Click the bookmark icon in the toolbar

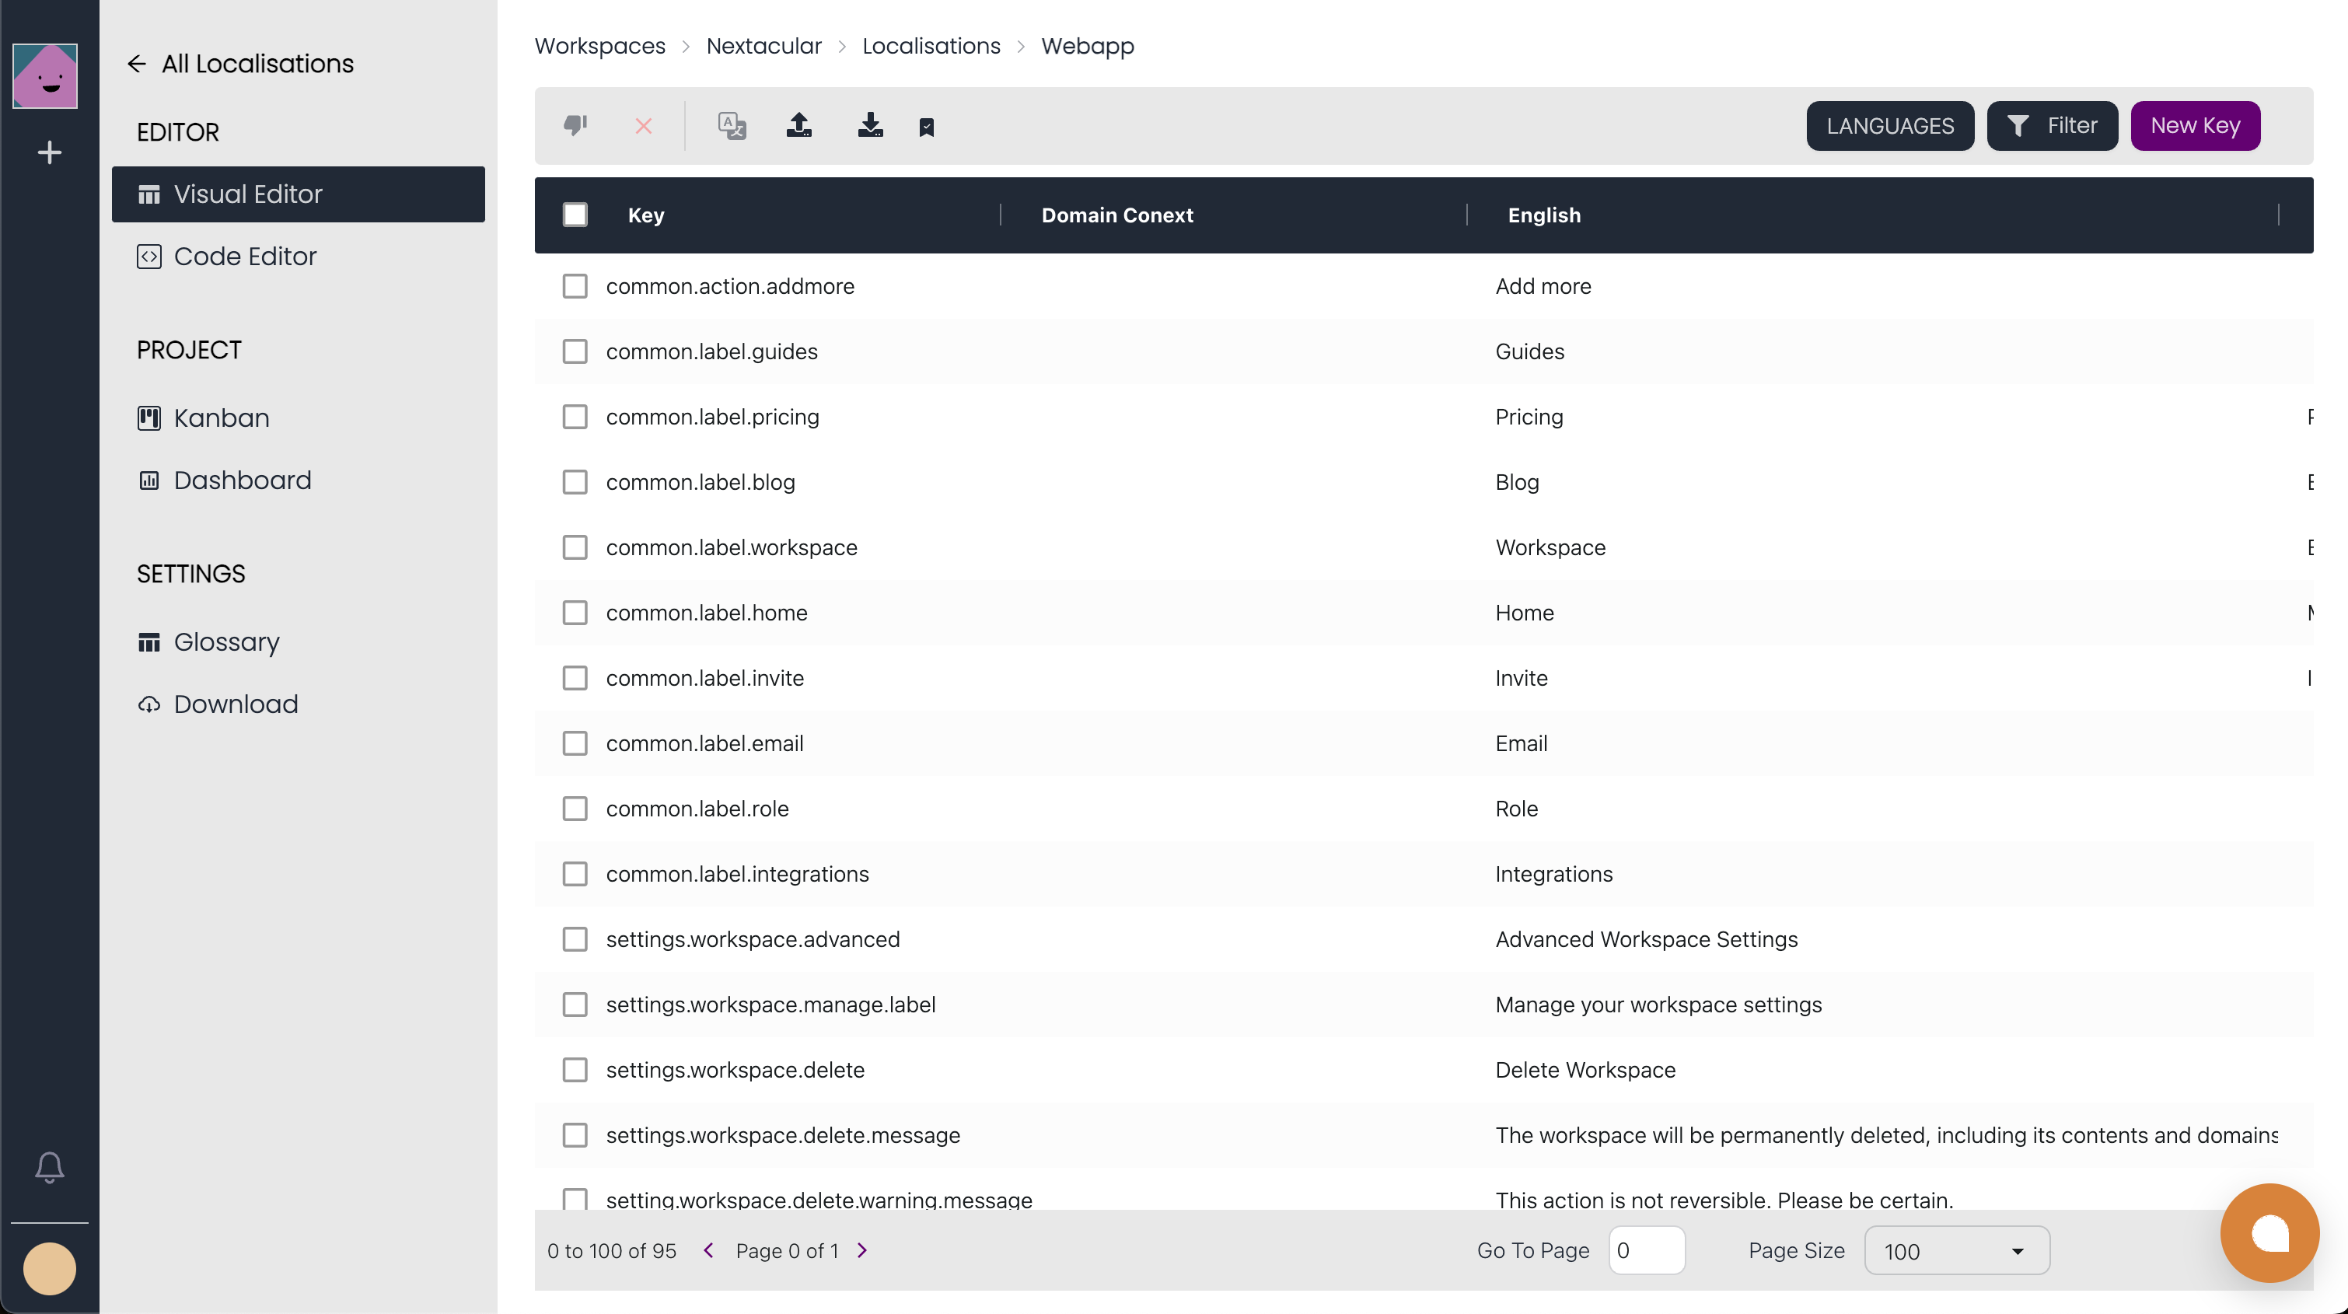[926, 127]
